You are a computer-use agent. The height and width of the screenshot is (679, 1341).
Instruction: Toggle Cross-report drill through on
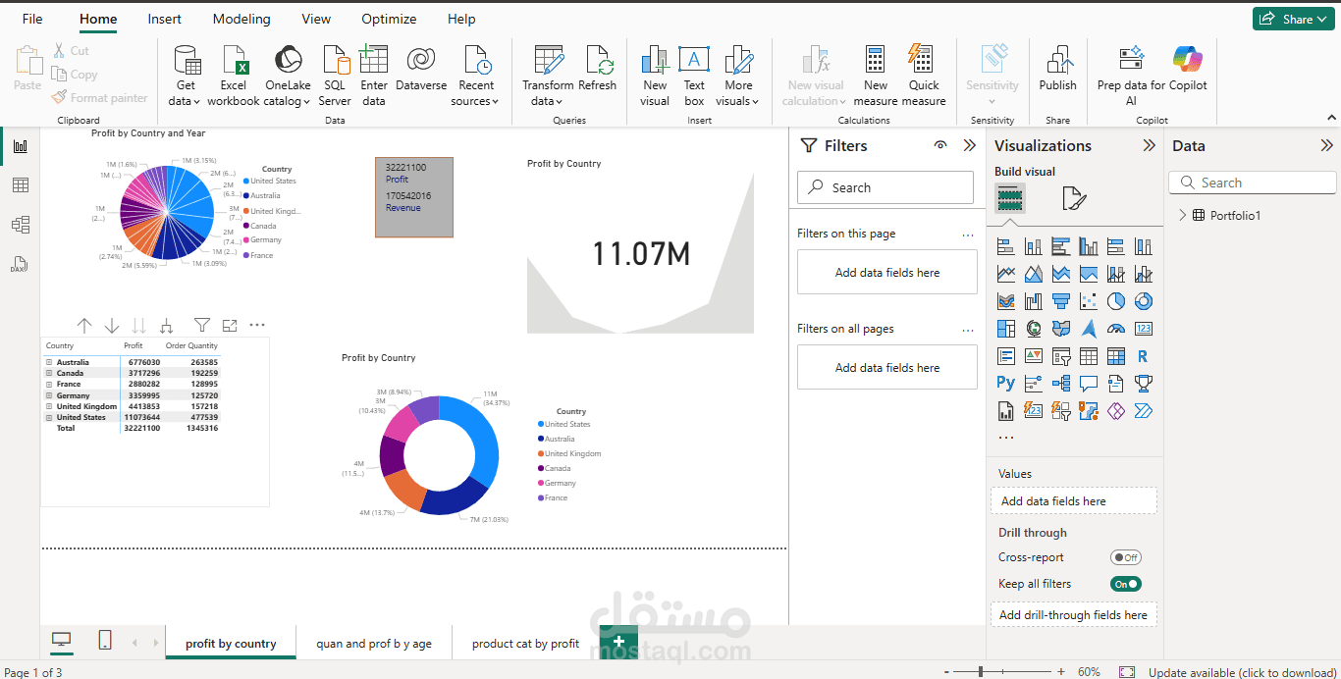[1125, 556]
